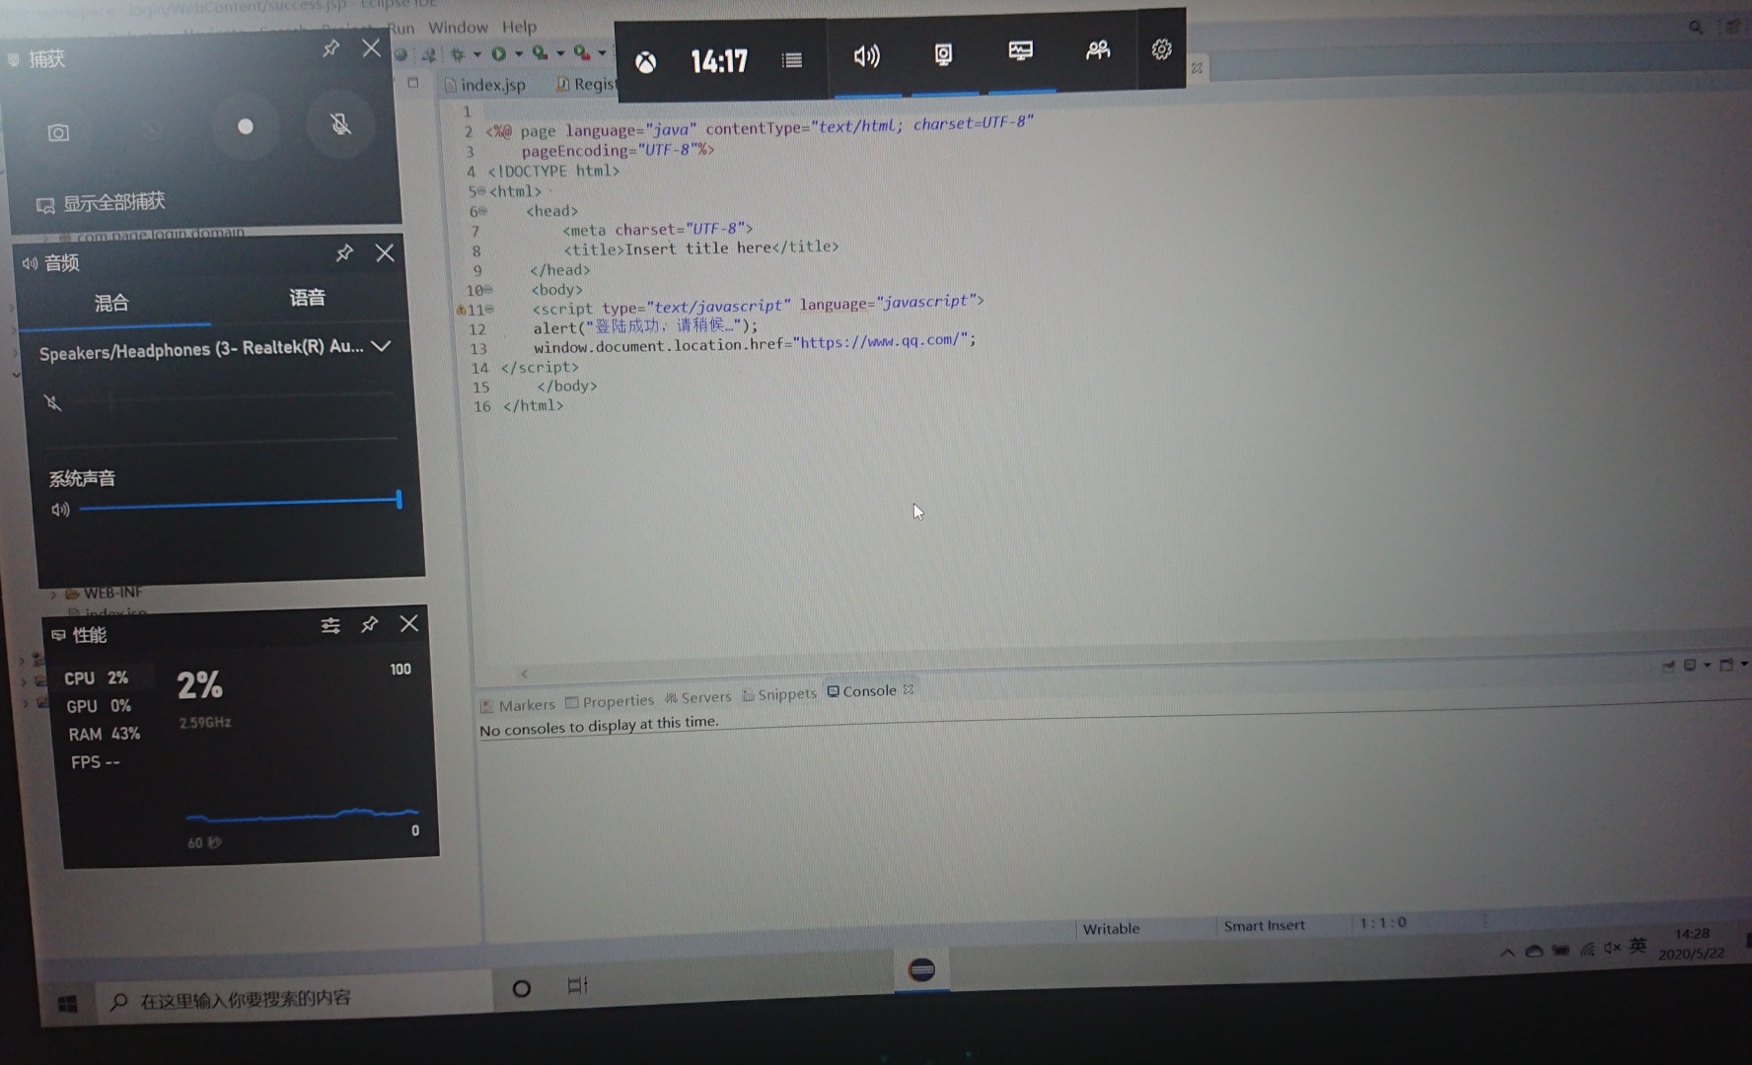Collapse the script fold at line 11
1752x1065 pixels.
pos(489,310)
